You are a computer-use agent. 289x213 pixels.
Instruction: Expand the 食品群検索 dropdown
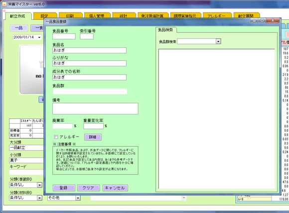pos(218,41)
